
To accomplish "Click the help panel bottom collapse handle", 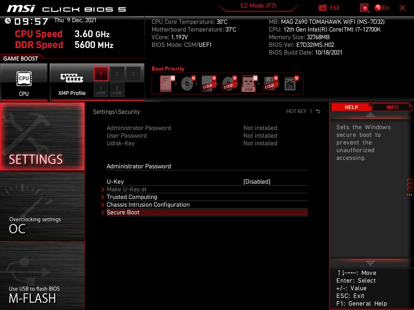I will coord(370,263).
